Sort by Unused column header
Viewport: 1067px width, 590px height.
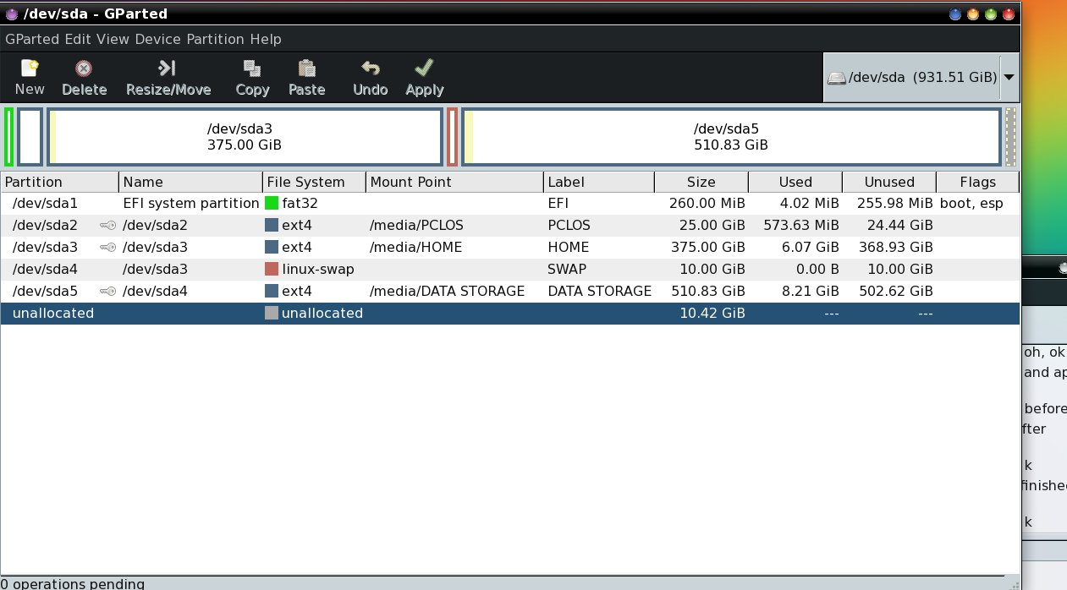click(889, 182)
